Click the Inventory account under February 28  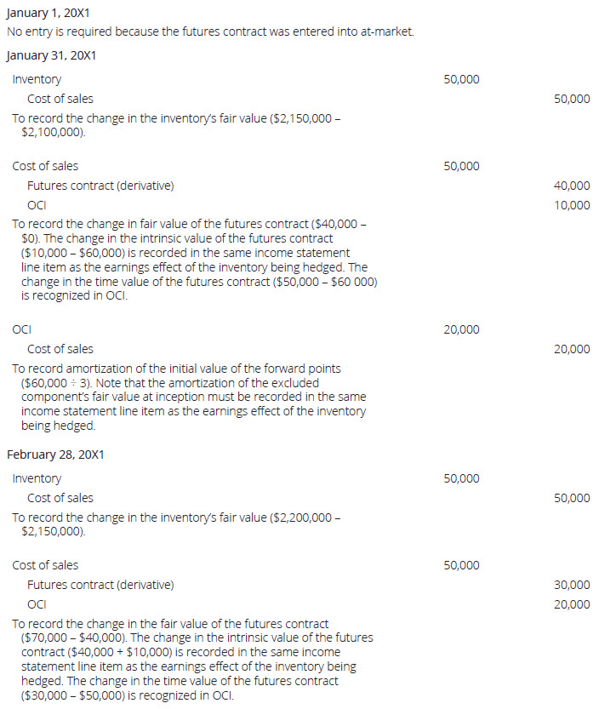(37, 478)
